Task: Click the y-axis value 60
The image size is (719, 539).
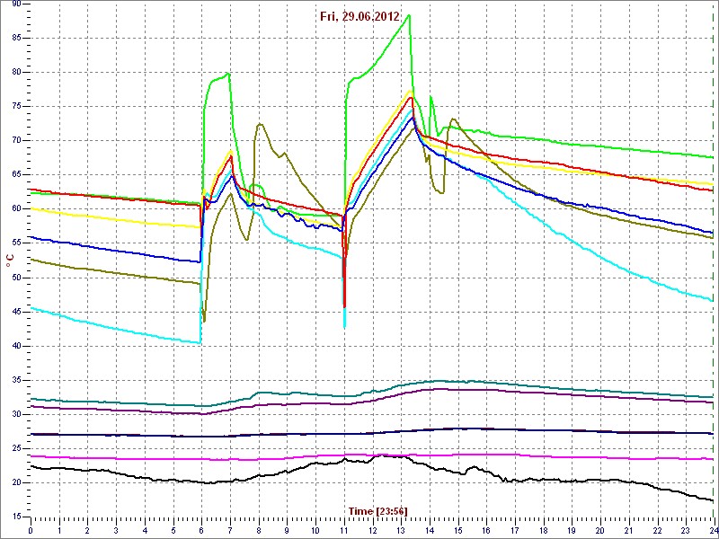Action: 15,209
